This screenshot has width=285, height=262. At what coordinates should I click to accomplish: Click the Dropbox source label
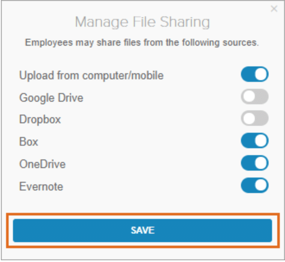point(40,119)
